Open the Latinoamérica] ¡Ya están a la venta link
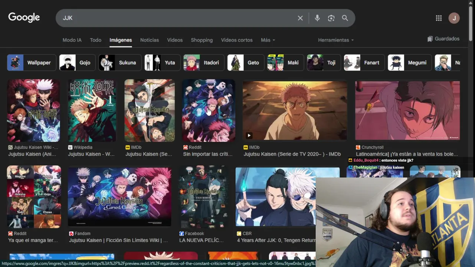The height and width of the screenshot is (267, 475). click(407, 154)
